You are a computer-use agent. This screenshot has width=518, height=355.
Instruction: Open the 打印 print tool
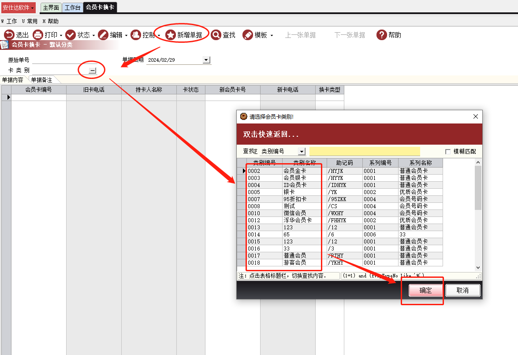point(38,35)
